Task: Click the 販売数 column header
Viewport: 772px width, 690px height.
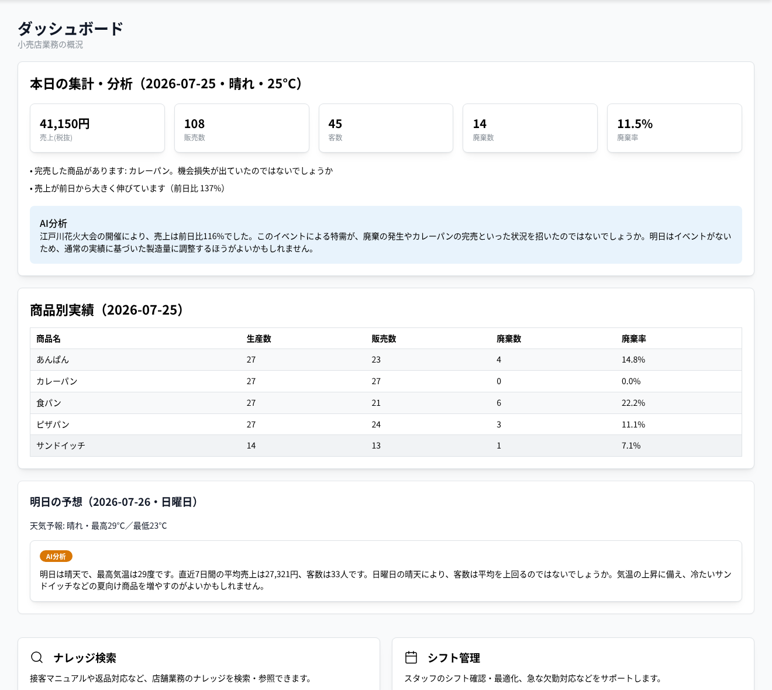Action: click(x=384, y=339)
